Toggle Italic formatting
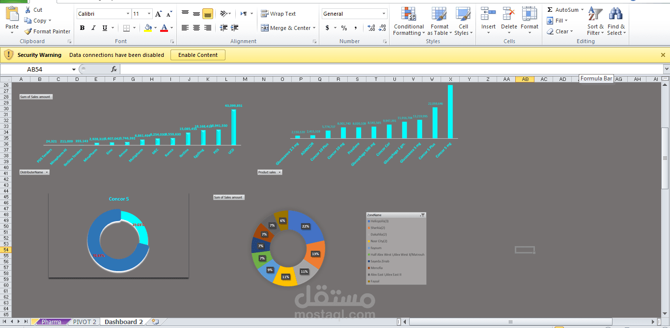670x328 pixels. pyautogui.click(x=93, y=28)
